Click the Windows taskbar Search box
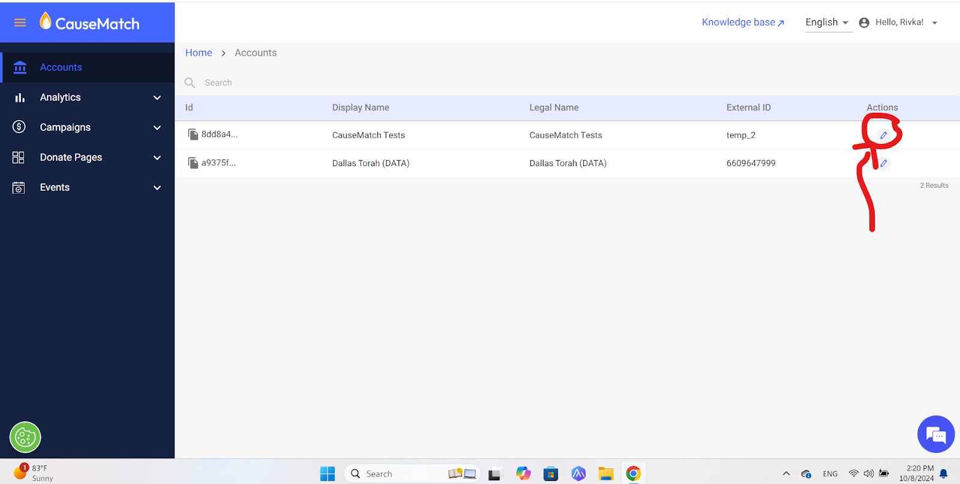This screenshot has height=484, width=960. click(412, 474)
